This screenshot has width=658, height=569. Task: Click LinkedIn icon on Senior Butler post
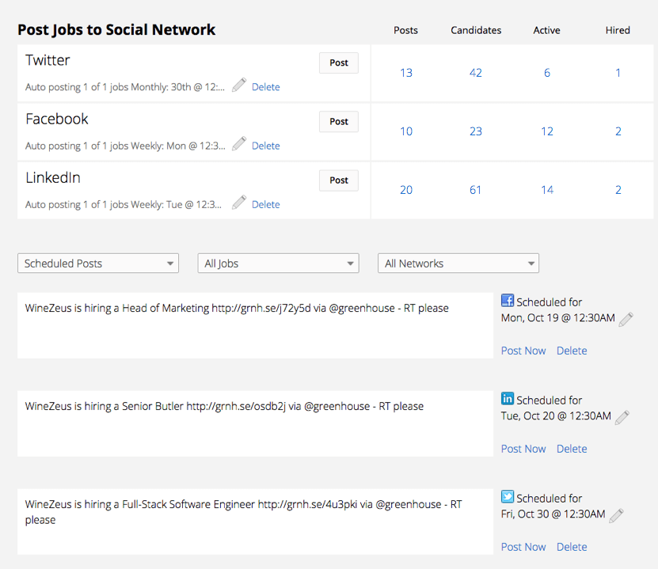(508, 399)
